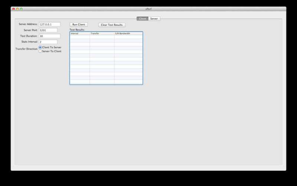This screenshot has height=186, width=297.
Task: Minimize zPerf using the yellow button
Action: point(17,9)
